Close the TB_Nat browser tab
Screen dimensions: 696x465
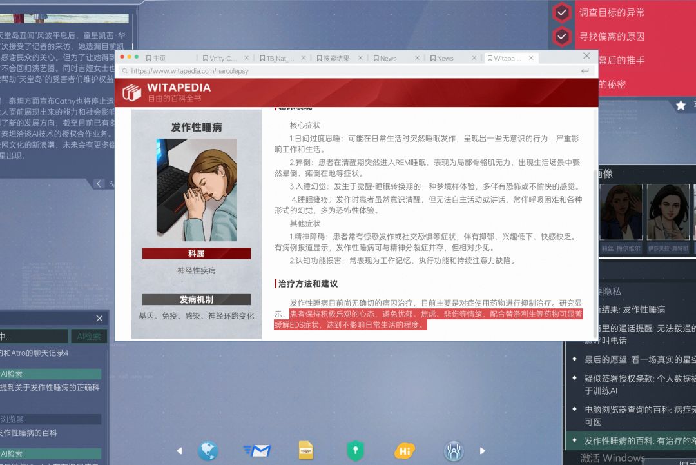point(304,58)
